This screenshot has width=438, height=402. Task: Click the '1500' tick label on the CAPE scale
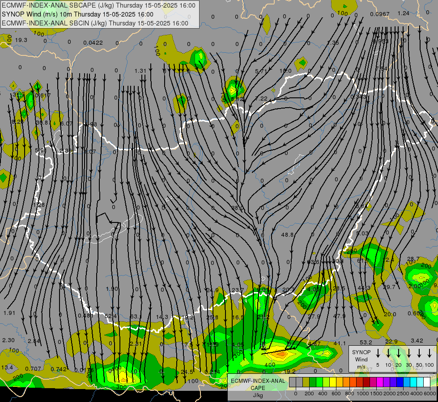(376, 394)
